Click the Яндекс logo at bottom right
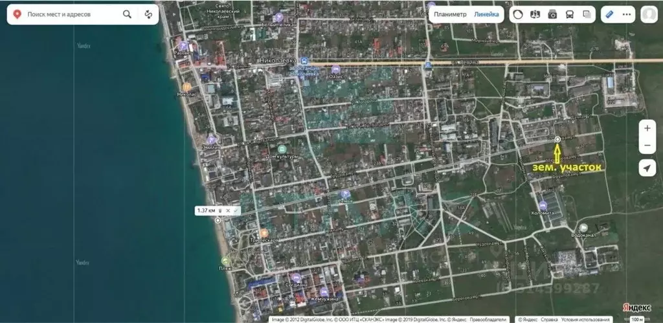663x323 pixels. [636, 307]
